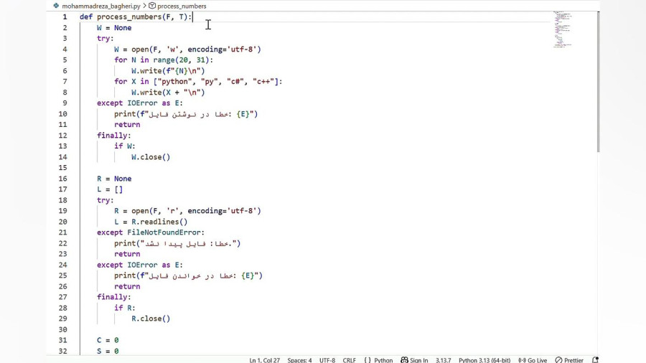
Task: Click "R = open(F, 'r', encoding='utf-8')" line
Action: pyautogui.click(x=187, y=211)
